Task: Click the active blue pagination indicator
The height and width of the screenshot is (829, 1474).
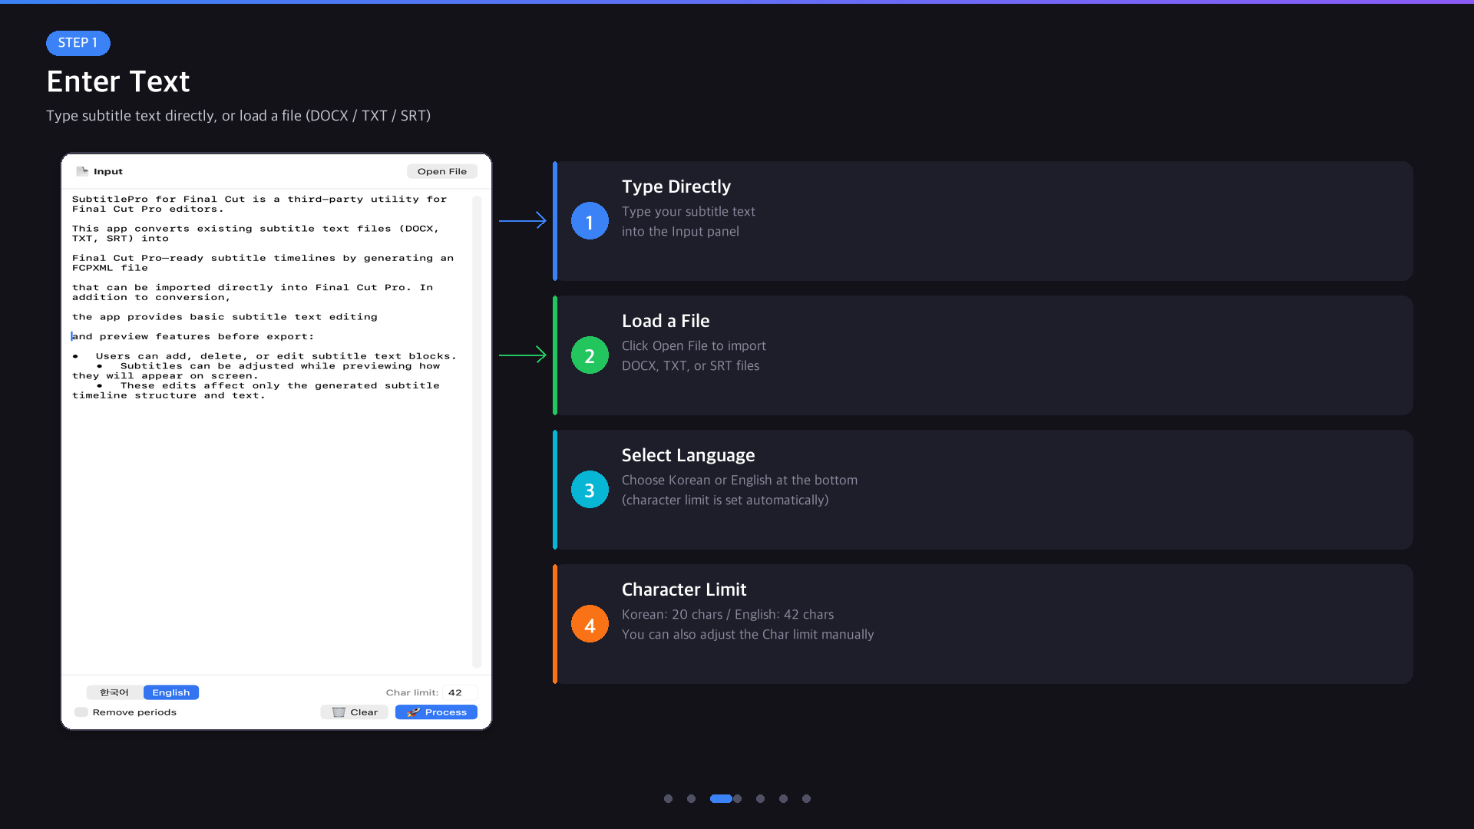Action: tap(722, 798)
